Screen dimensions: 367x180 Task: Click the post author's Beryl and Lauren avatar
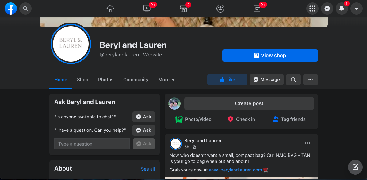point(176,144)
